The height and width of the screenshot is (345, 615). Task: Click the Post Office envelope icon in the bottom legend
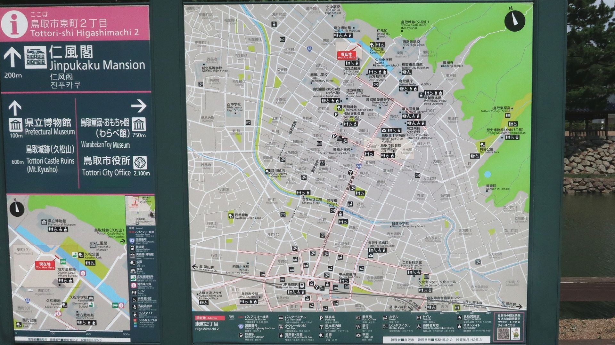(358, 318)
